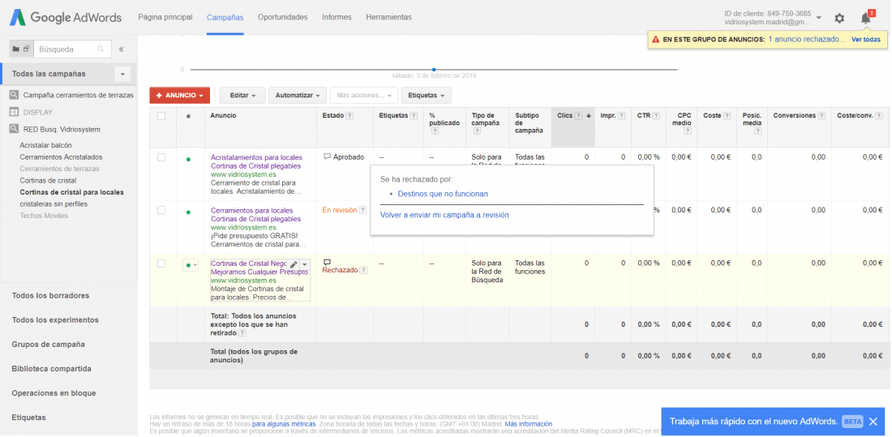Collapse the sidebar with the double-chevron icon
Viewport: 892px width, 437px height.
pyautogui.click(x=121, y=49)
